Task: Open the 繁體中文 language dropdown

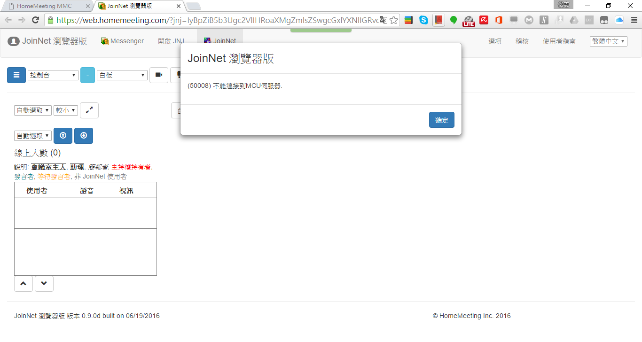Action: [x=609, y=41]
